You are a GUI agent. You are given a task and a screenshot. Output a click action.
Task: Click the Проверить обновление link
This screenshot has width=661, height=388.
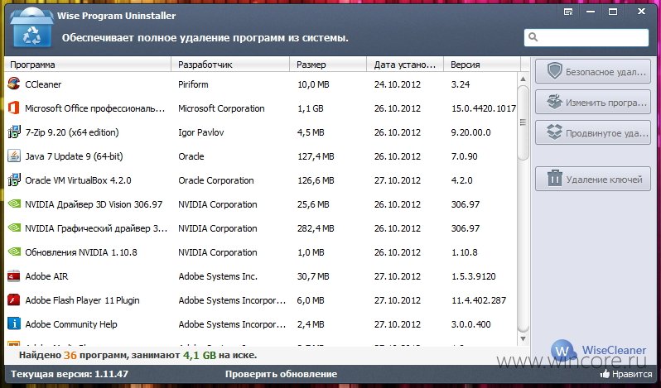[281, 374]
